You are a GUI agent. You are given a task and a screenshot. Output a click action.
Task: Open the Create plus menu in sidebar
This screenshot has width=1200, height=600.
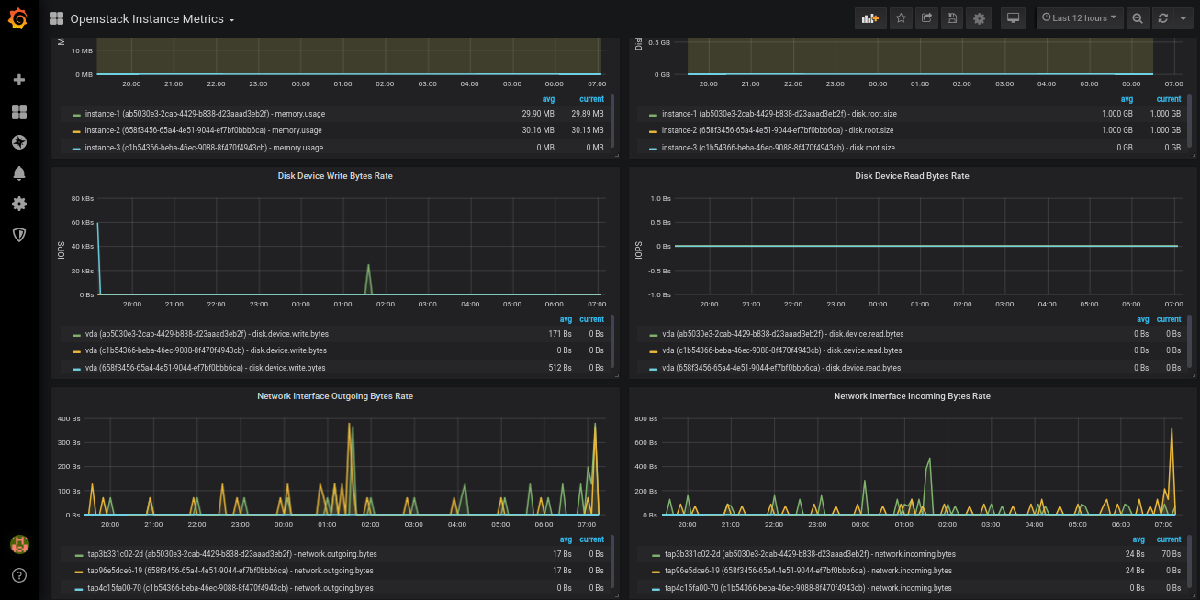pos(18,80)
